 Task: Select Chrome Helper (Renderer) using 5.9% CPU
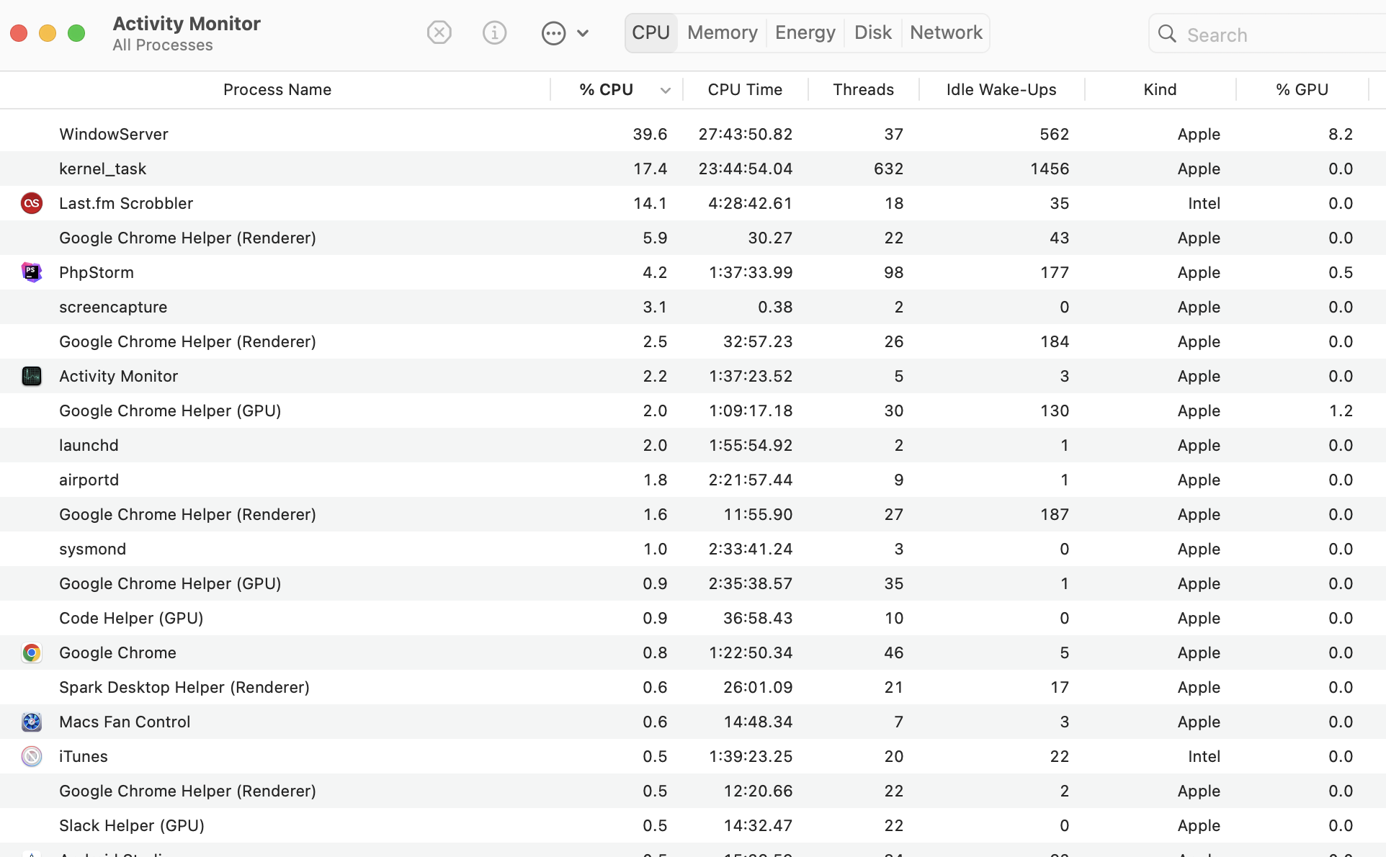click(x=187, y=238)
